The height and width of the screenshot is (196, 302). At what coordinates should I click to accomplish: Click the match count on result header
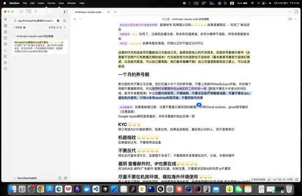click(x=66, y=36)
